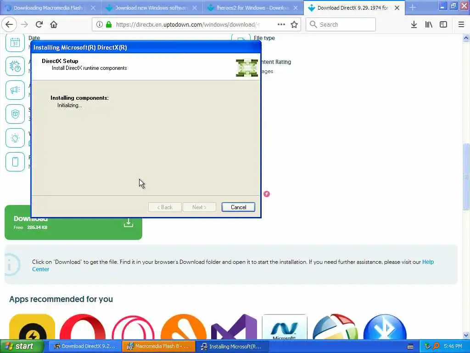Screen dimensions: 470x353
Task: Open a new tab with plus button
Action: [413, 7]
